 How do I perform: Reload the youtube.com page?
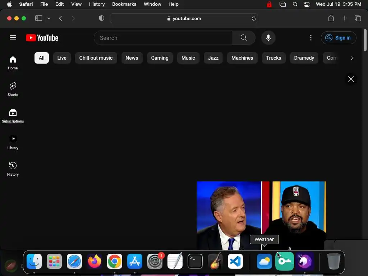point(253,19)
